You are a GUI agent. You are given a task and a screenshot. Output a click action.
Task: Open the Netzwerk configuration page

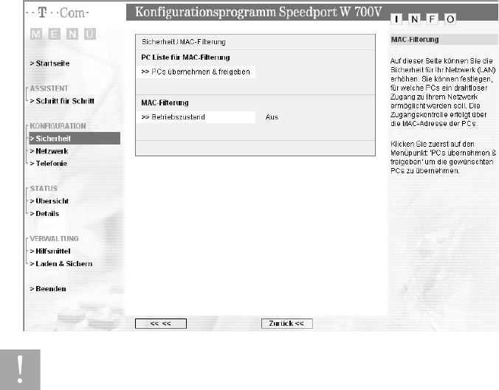[49, 151]
